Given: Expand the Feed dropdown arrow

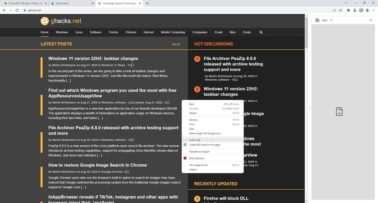Looking at the screenshot, I should point(331,20).
